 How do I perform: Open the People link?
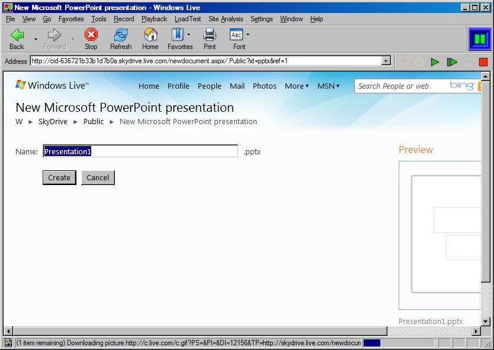pyautogui.click(x=210, y=86)
